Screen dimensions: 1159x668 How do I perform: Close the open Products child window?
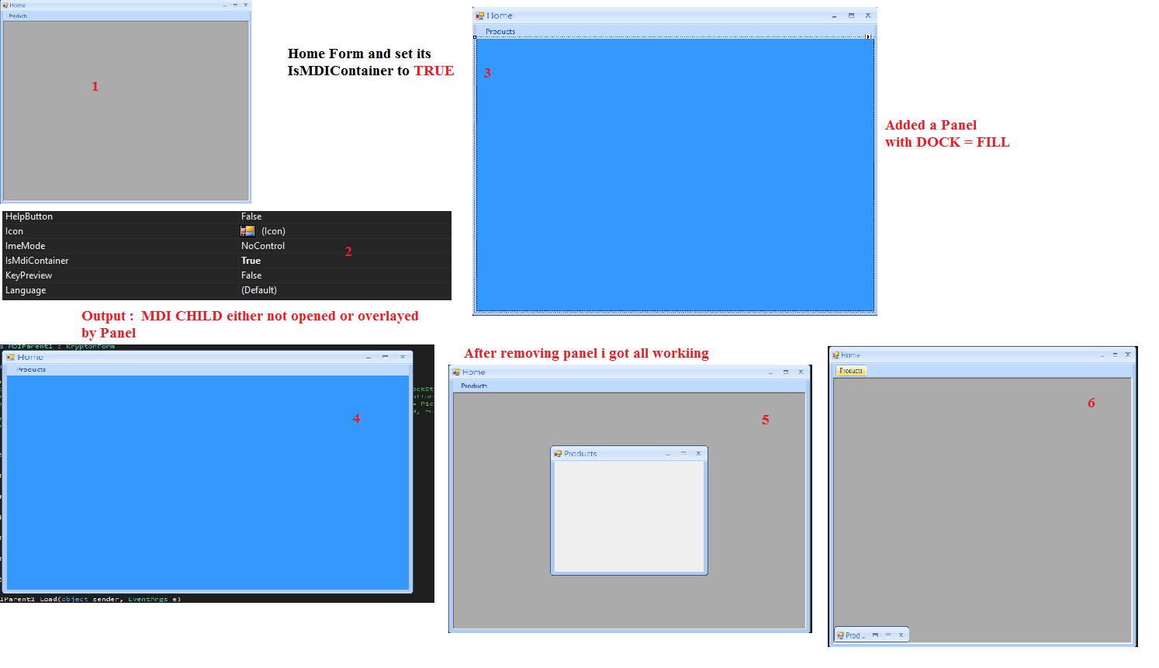pyautogui.click(x=698, y=454)
